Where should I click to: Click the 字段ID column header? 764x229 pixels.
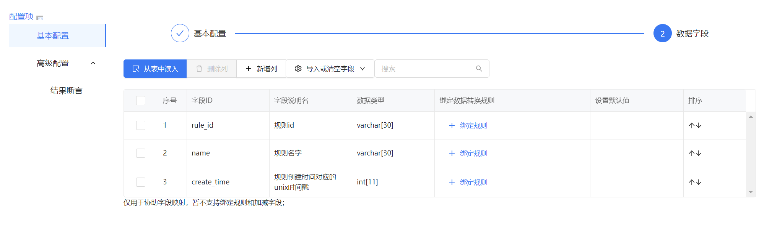click(228, 101)
